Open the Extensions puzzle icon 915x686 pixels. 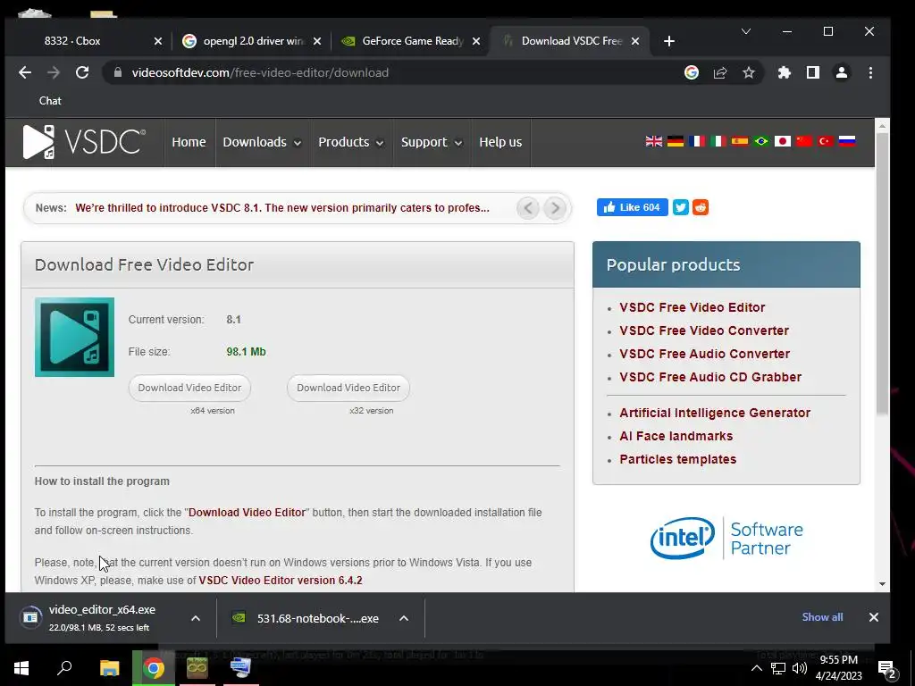pos(785,73)
